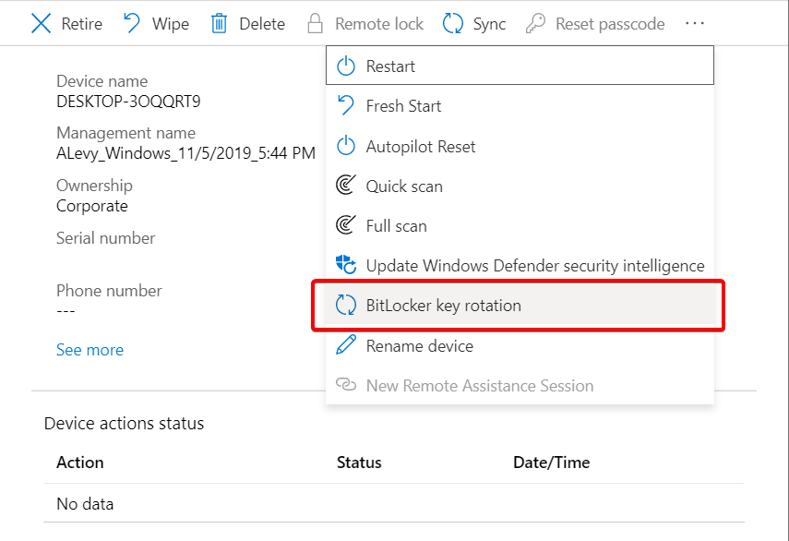
Task: Click management name ALevy_Windows_11/5/2019_5:44 PM
Action: [x=185, y=153]
